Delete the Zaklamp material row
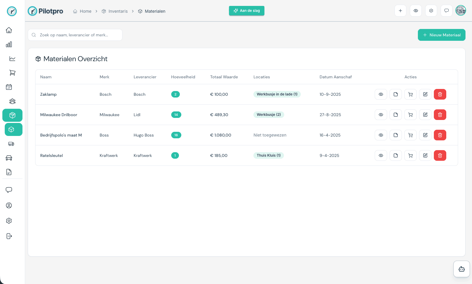Screen dimensions: 472x284 (x=440, y=94)
